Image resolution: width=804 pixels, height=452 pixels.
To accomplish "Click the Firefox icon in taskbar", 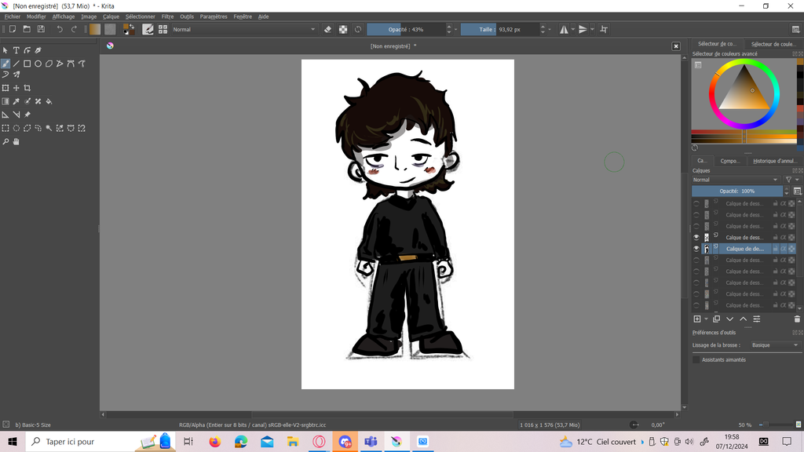I will 214,442.
